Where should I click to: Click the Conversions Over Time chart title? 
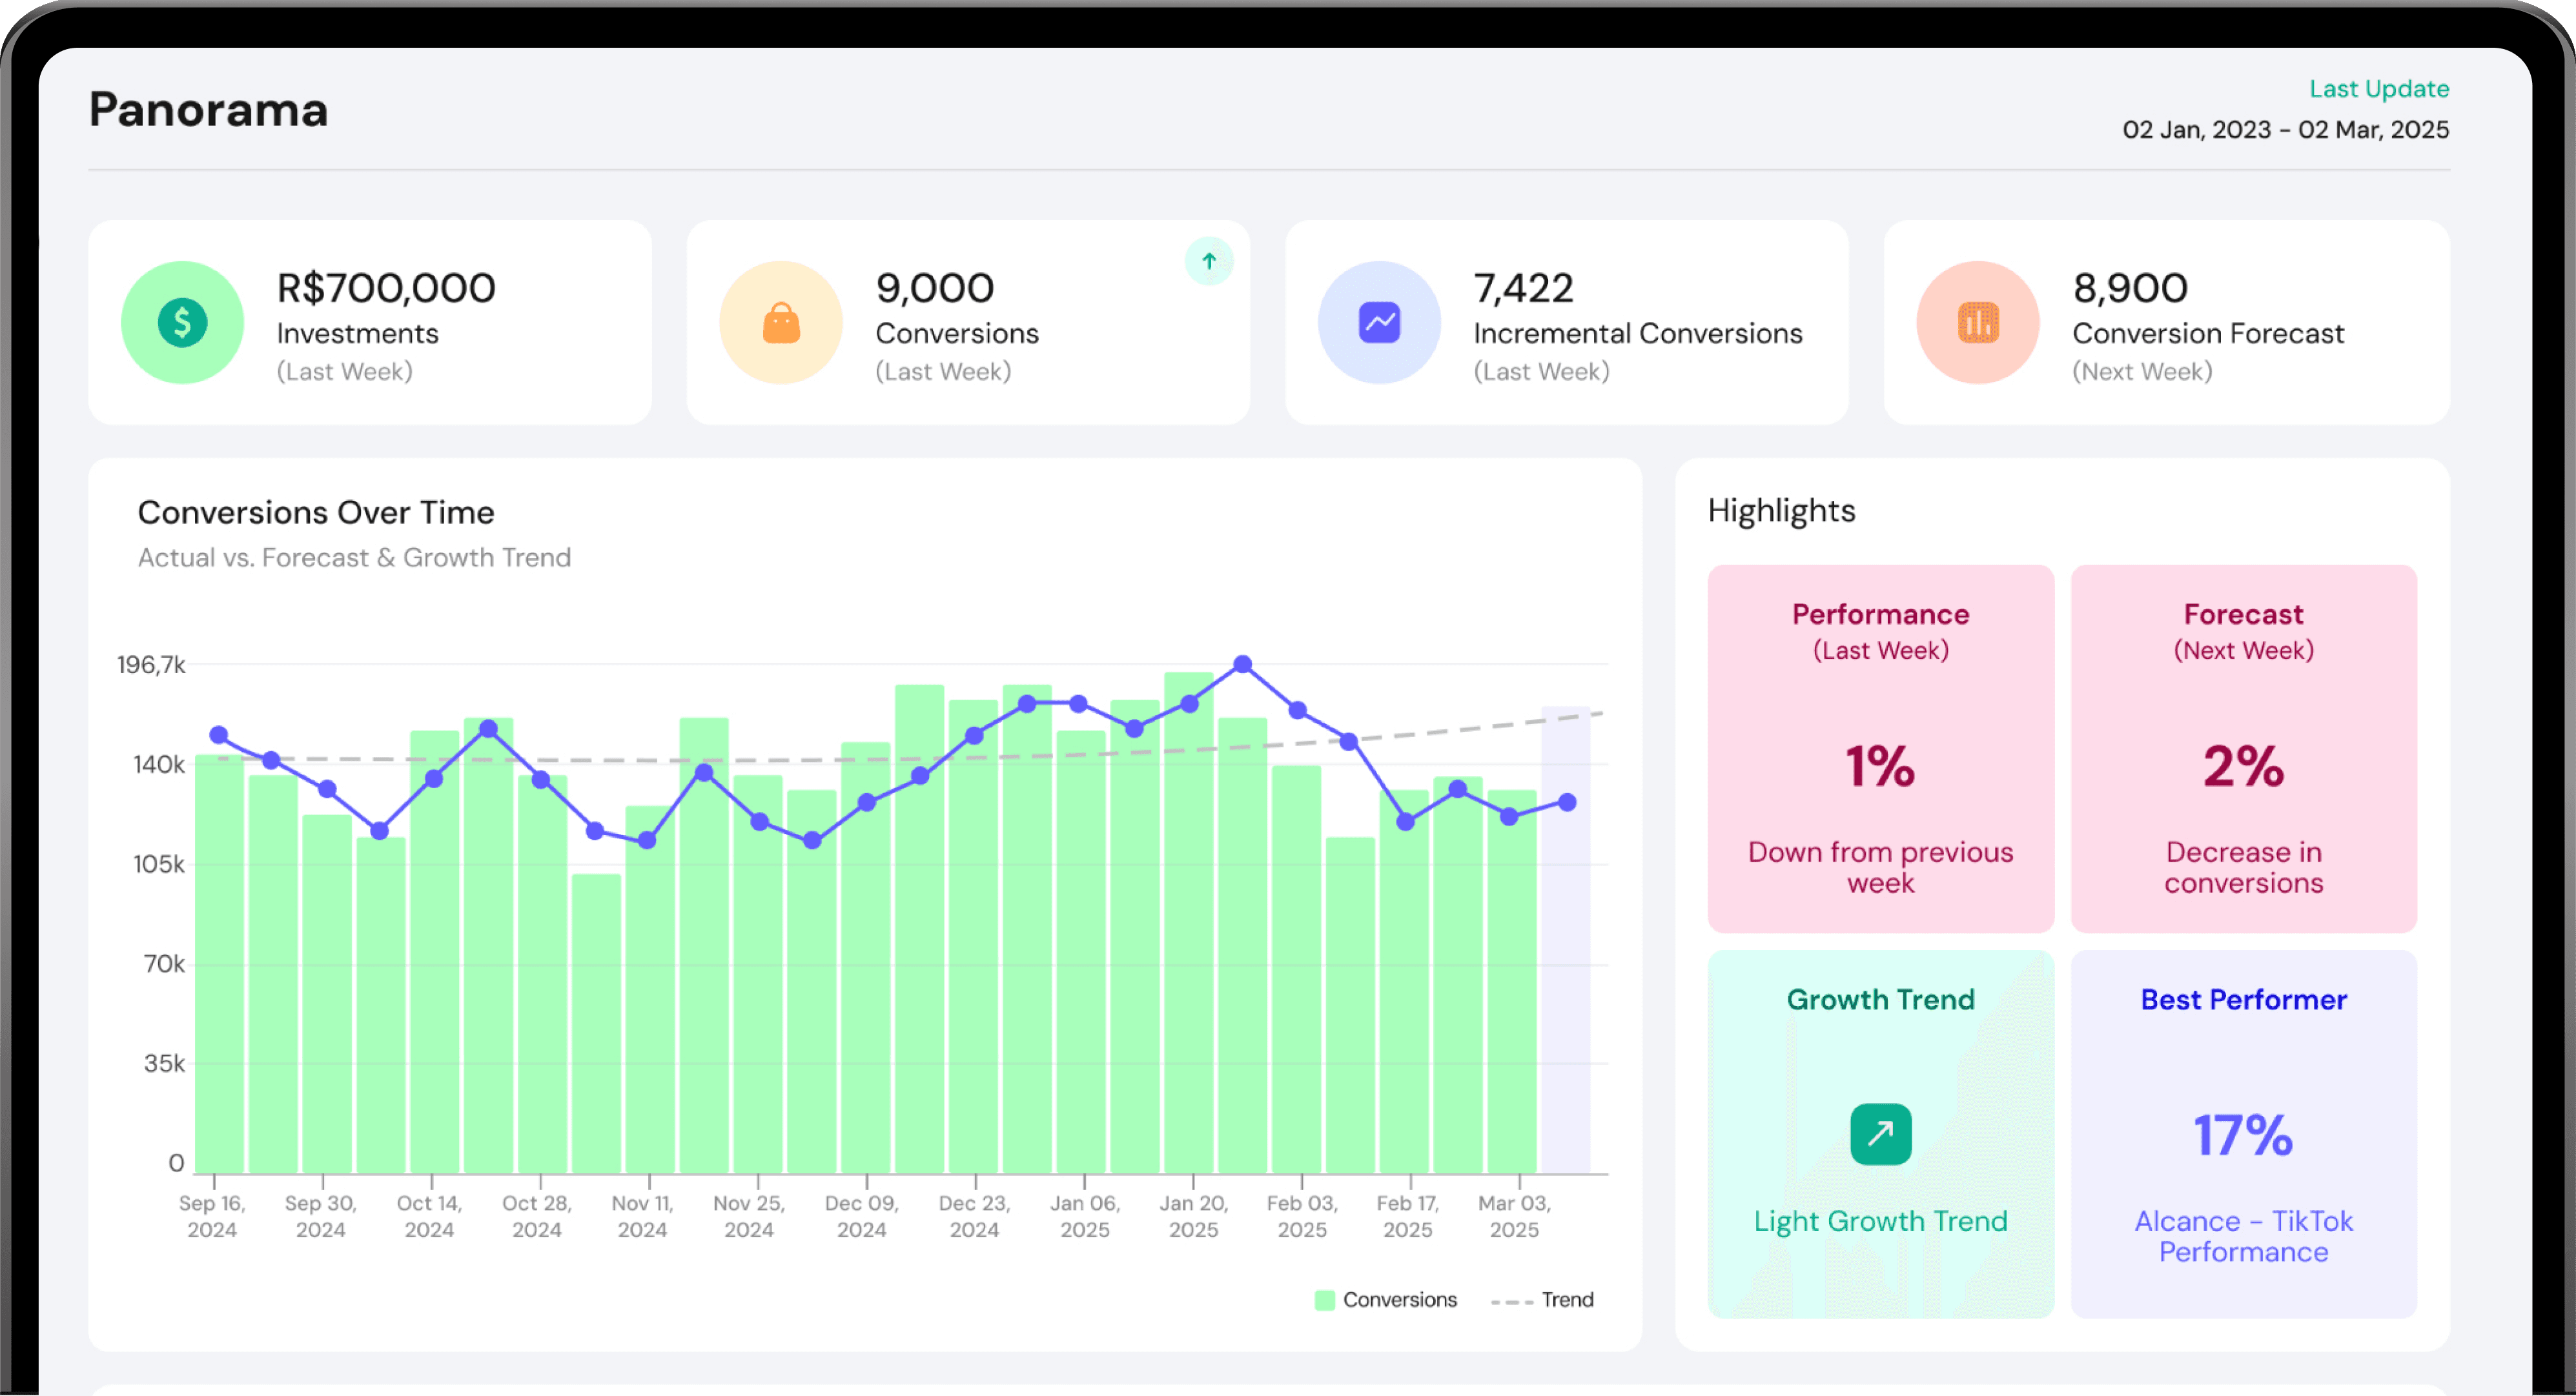316,512
